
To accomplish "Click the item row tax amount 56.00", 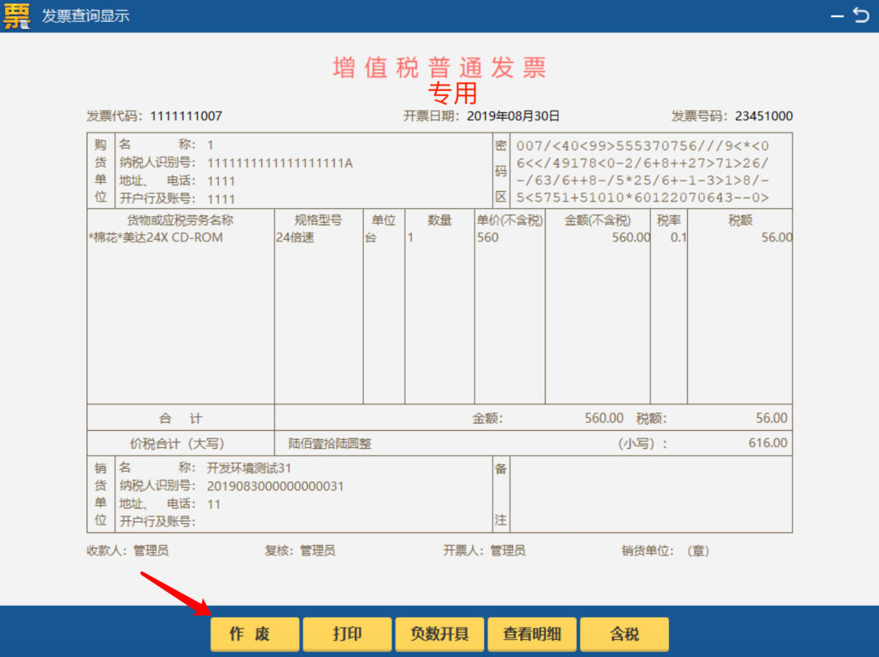I will coord(776,237).
